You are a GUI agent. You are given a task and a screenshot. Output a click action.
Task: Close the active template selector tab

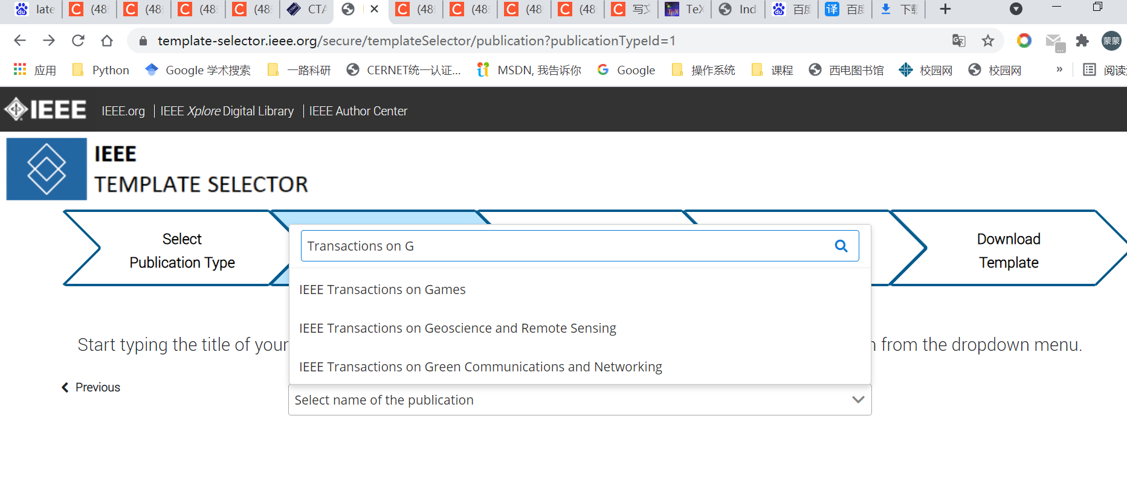click(x=375, y=9)
